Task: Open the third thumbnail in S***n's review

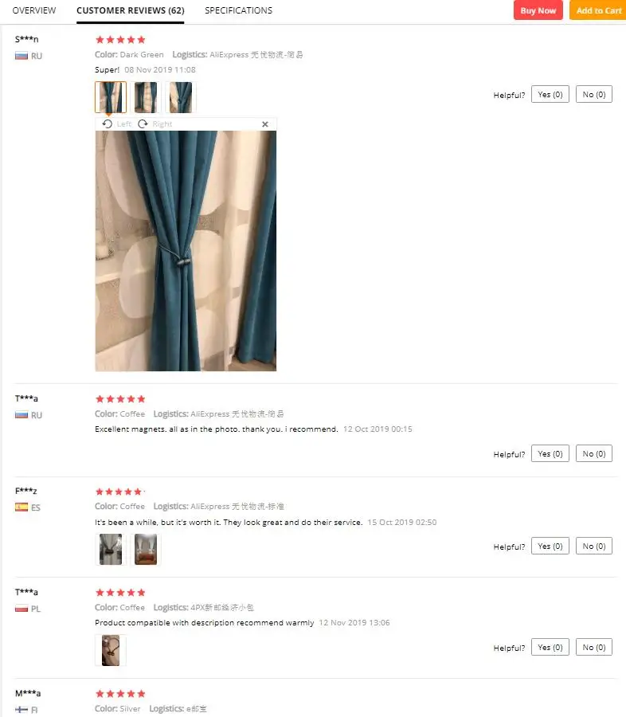Action: click(181, 97)
